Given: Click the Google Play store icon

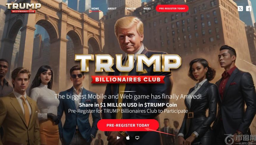Looking at the screenshot, I should click(x=118, y=138).
